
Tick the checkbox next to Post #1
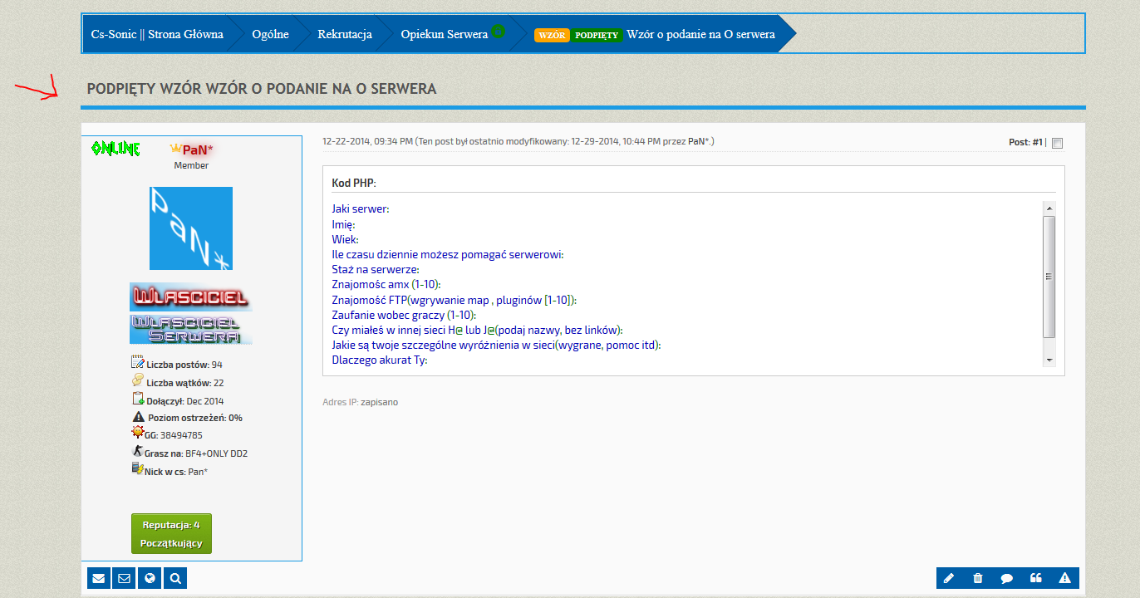tap(1057, 143)
